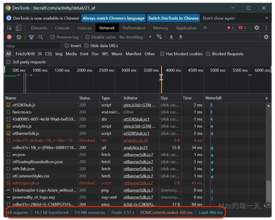Clear the network log
The height and width of the screenshot is (220, 275).
pos(19,37)
